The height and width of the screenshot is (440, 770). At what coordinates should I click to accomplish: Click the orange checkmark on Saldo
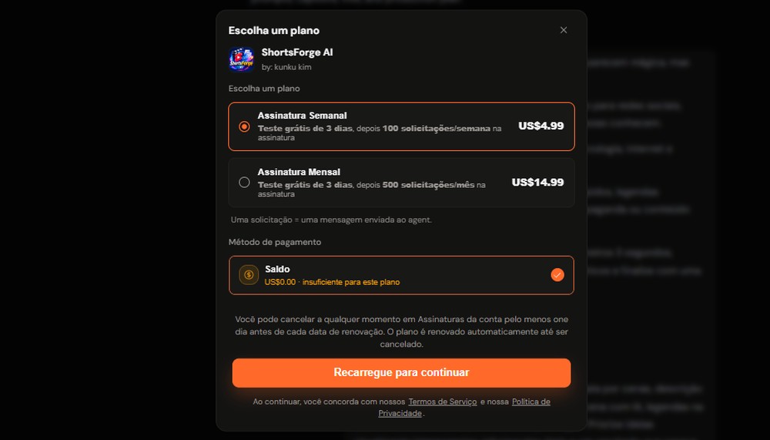tap(557, 275)
